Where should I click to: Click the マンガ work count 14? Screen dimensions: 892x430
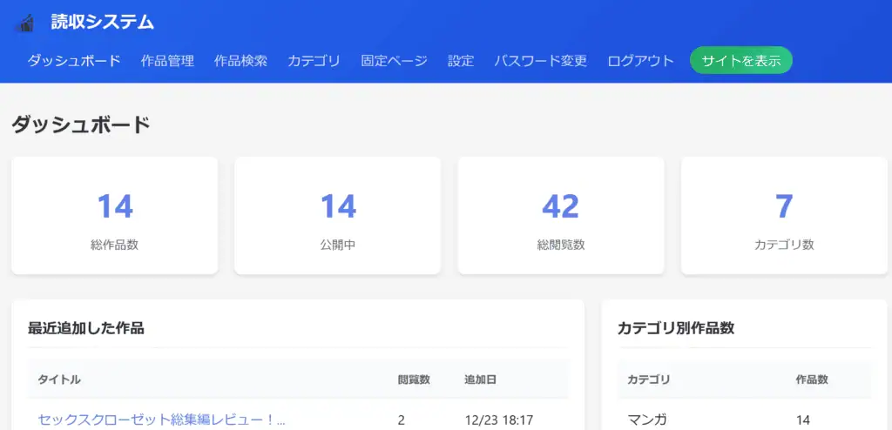coord(802,420)
